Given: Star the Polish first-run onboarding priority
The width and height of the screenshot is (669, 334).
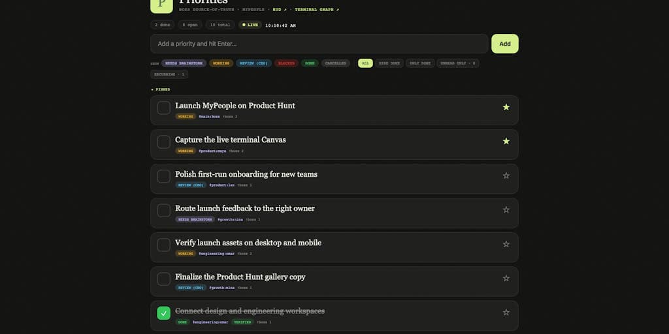Looking at the screenshot, I should 506,175.
